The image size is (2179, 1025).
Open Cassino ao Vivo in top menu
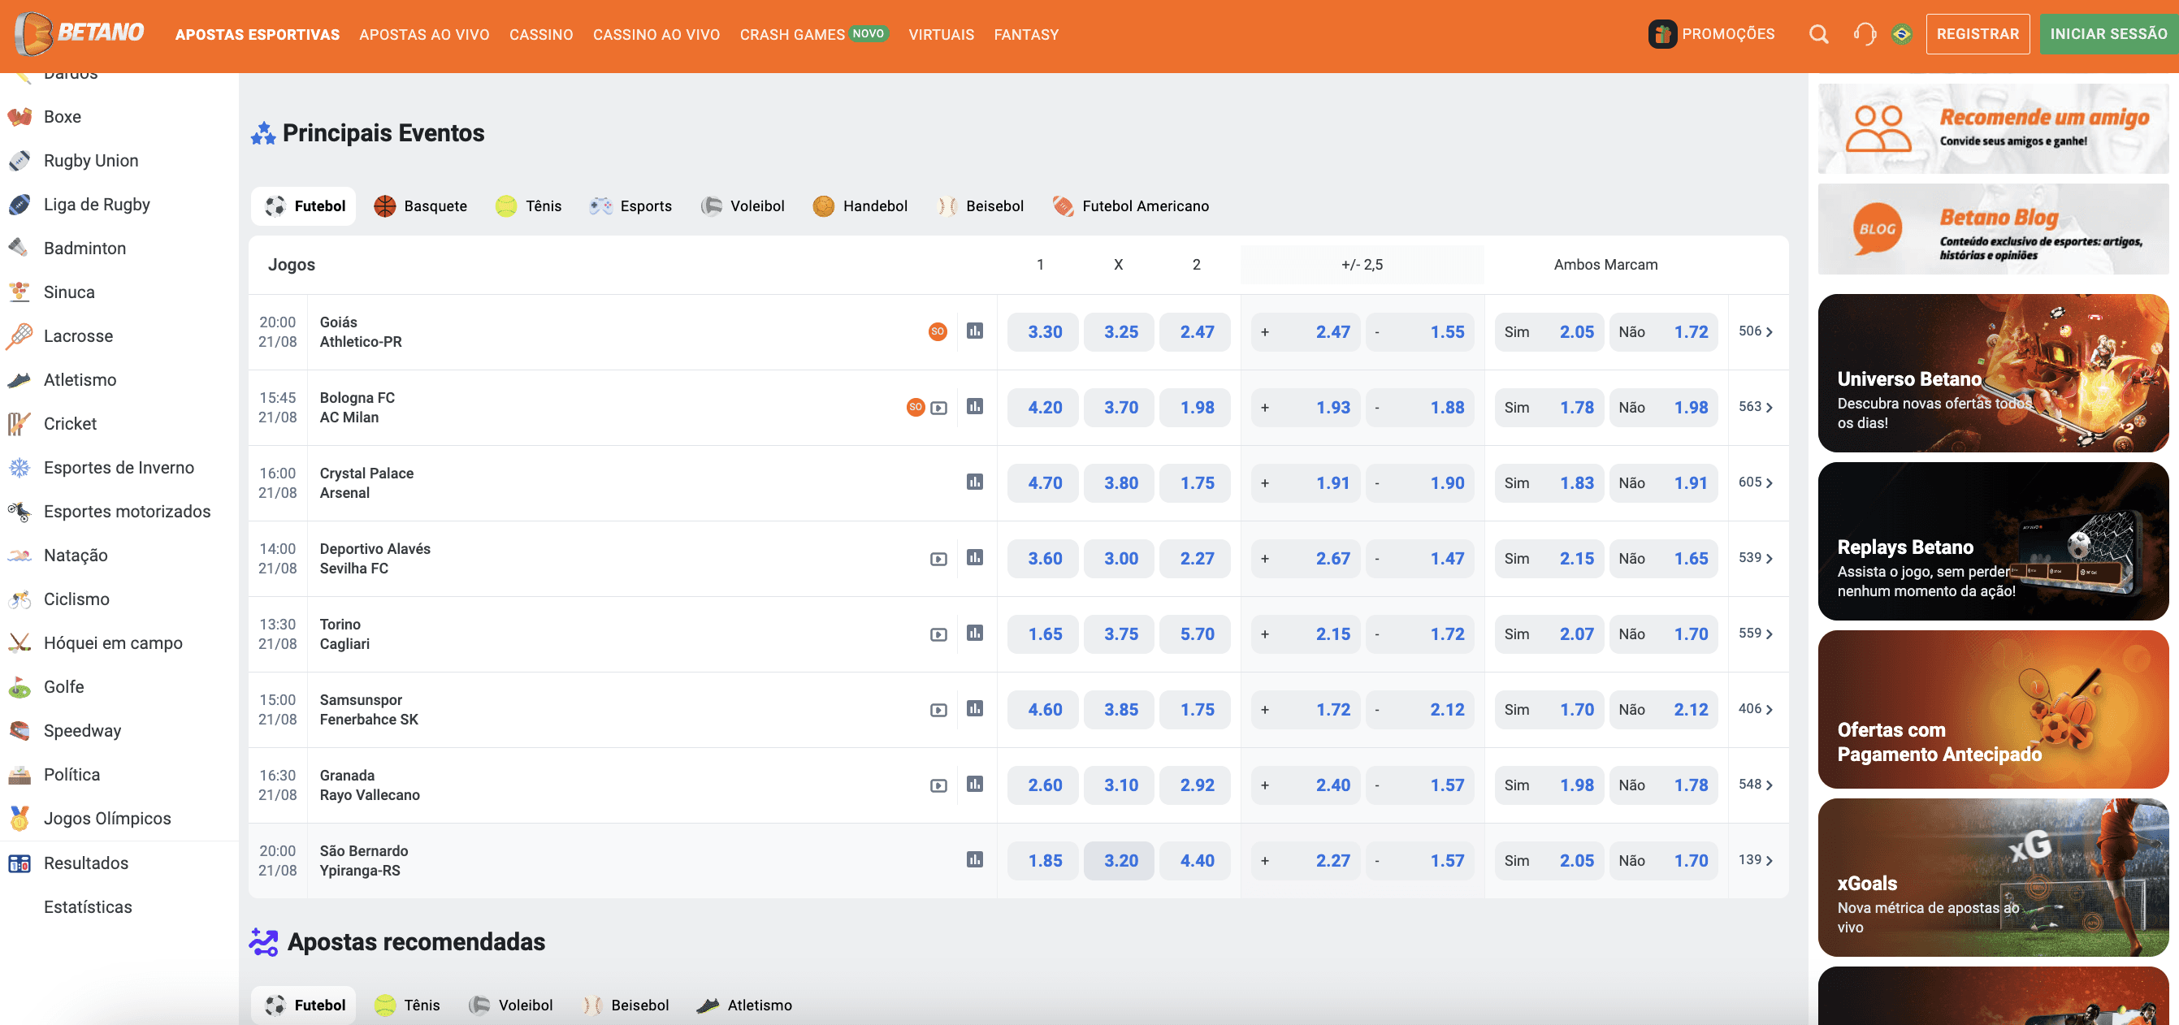[x=656, y=35]
